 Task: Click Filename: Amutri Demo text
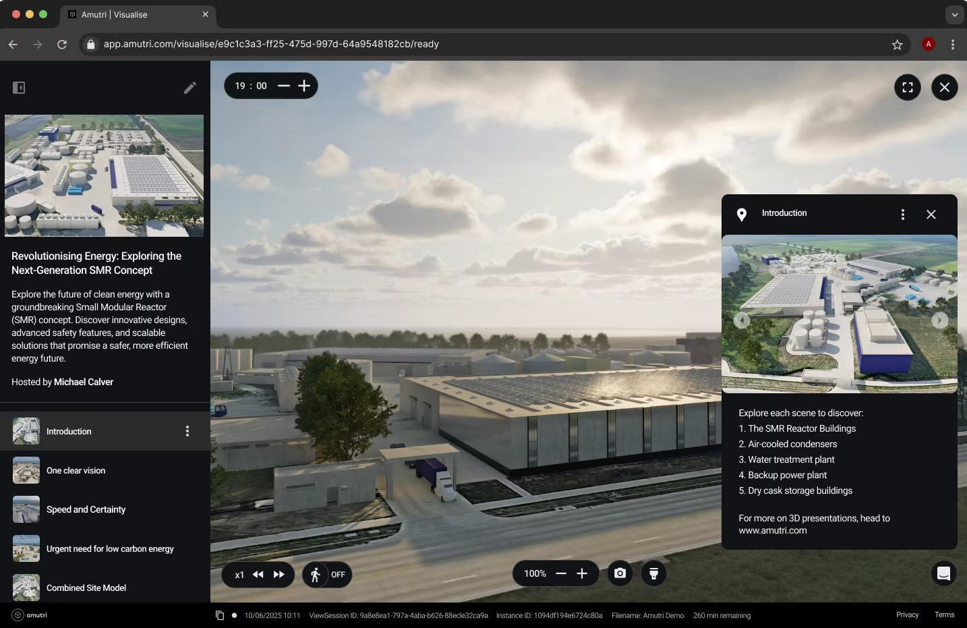click(x=647, y=615)
